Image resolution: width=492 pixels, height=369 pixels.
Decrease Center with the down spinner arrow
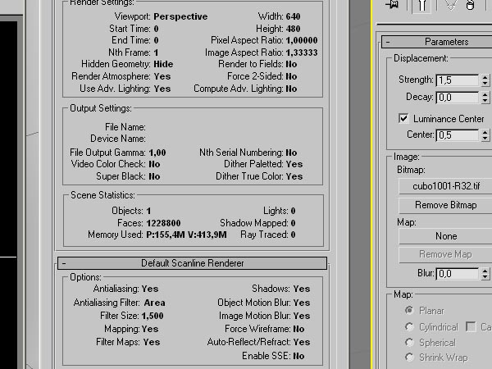point(485,139)
